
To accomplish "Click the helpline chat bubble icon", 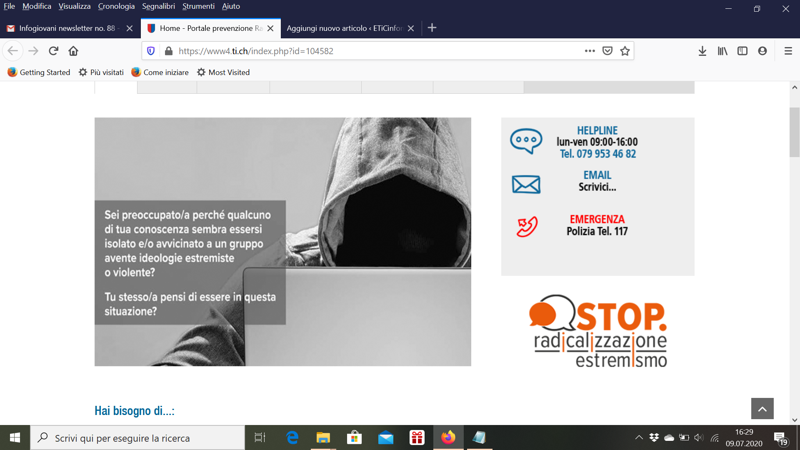I will (526, 141).
